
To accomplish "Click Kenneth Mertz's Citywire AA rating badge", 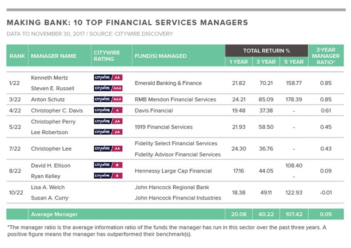I will pos(108,77).
